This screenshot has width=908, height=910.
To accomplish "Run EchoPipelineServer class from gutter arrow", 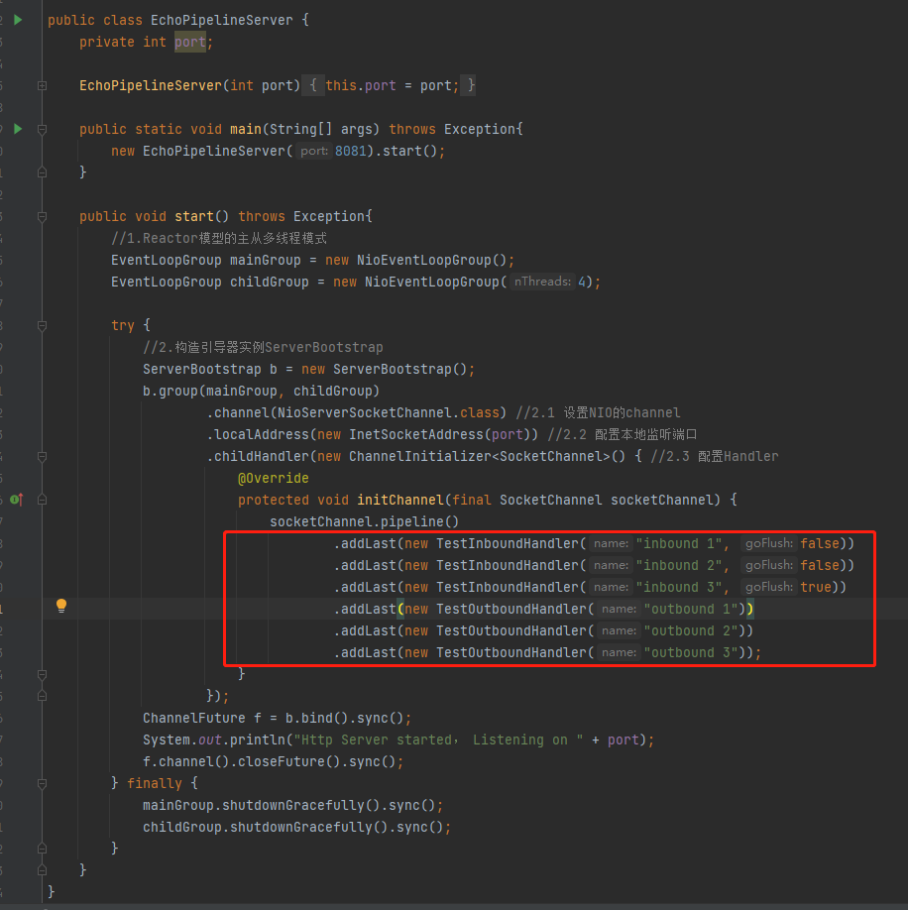I will click(18, 20).
